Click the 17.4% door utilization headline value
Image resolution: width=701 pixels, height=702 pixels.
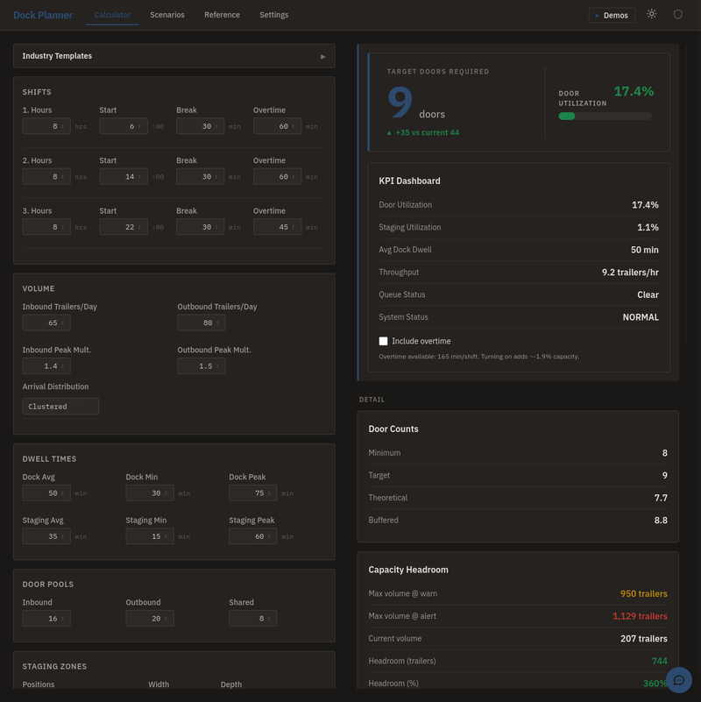(x=634, y=91)
